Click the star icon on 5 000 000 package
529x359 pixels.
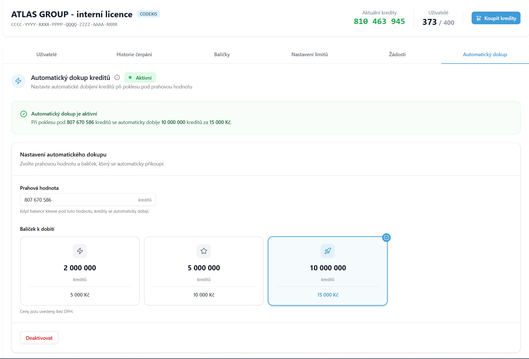(x=204, y=251)
